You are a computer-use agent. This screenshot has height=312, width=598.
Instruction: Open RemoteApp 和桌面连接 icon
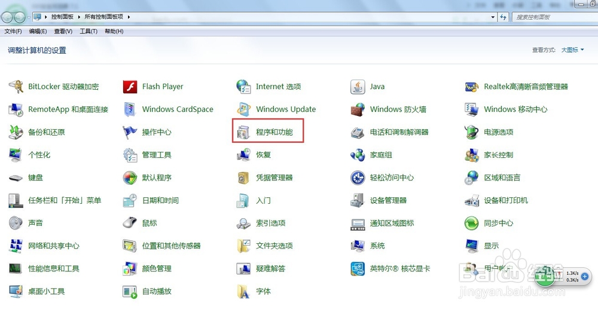16,110
